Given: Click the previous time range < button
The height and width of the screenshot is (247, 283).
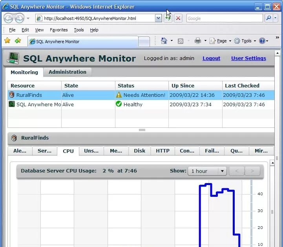Looking at the screenshot, I should click(x=237, y=171).
